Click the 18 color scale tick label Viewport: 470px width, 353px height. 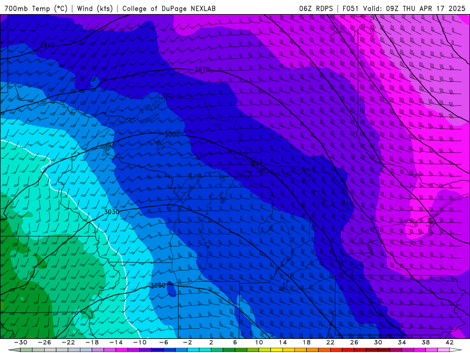tap(307, 342)
